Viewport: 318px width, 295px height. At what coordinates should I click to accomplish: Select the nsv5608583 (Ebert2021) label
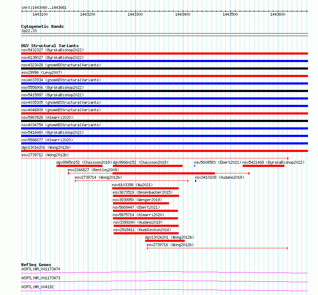click(218, 162)
